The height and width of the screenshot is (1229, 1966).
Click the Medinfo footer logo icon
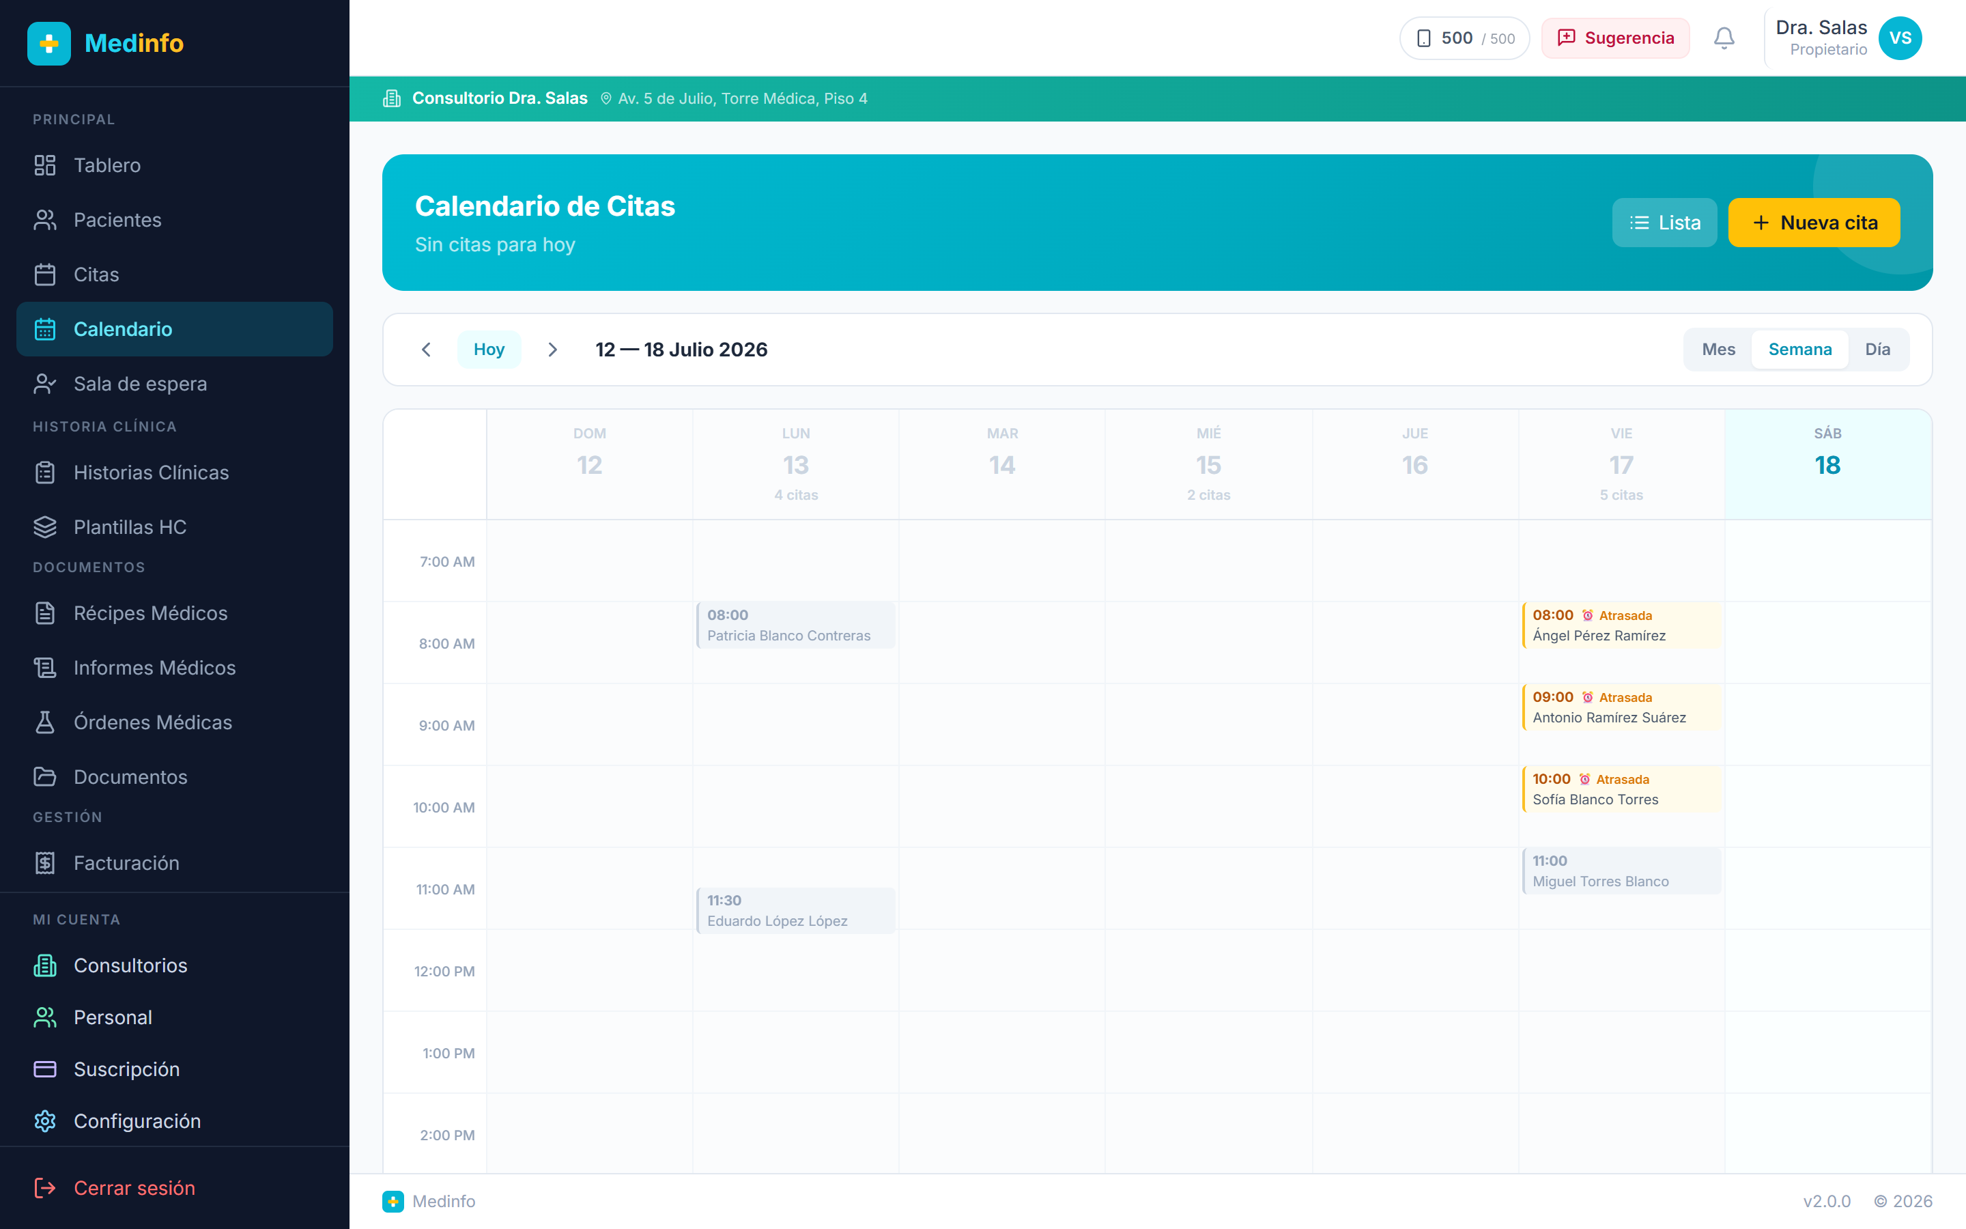[393, 1200]
